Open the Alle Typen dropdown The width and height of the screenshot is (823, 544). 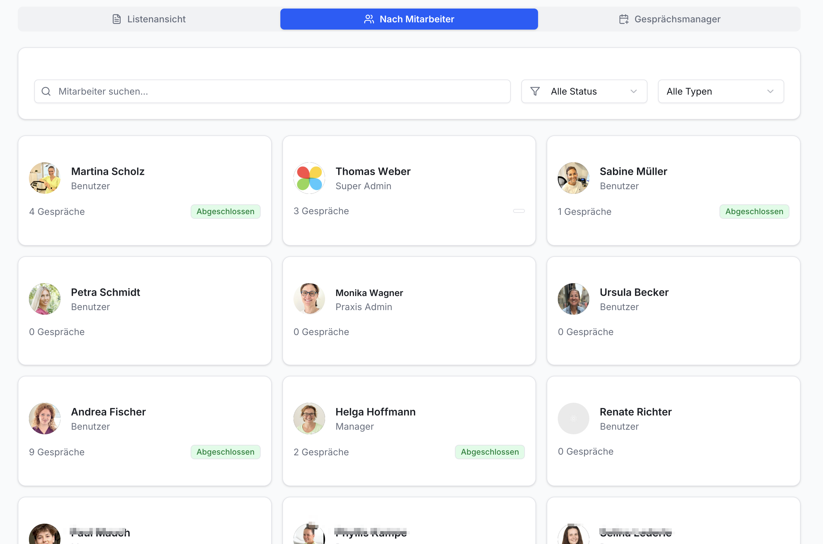(720, 91)
